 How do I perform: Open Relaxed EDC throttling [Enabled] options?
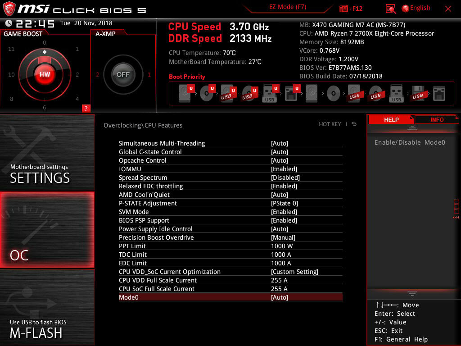click(284, 186)
